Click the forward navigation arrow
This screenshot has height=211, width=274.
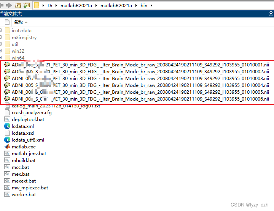pyautogui.click(x=9, y=6)
